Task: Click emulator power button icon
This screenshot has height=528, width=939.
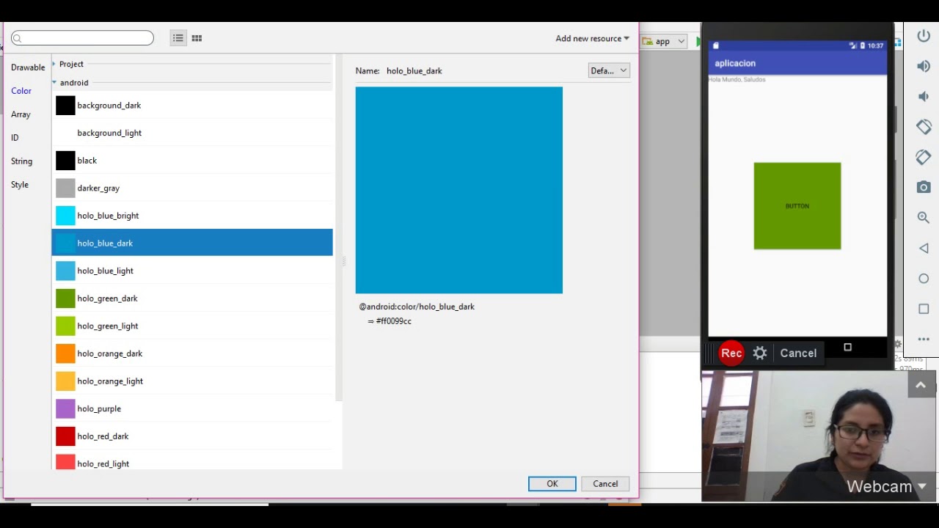Action: tap(924, 36)
